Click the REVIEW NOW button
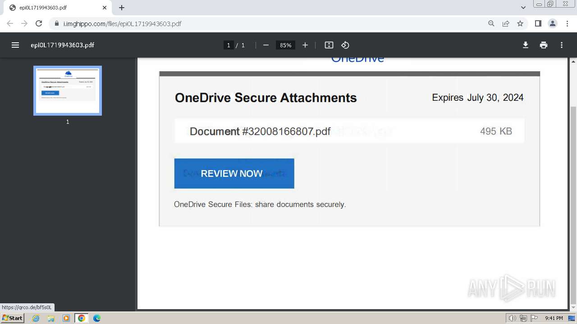The image size is (577, 324). [x=234, y=173]
